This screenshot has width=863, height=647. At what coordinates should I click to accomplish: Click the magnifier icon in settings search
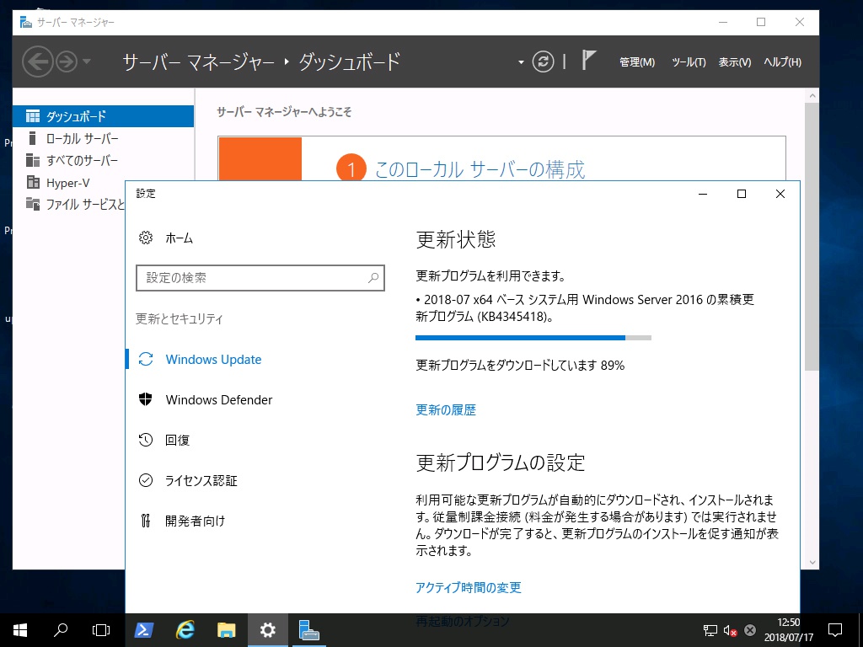point(373,278)
